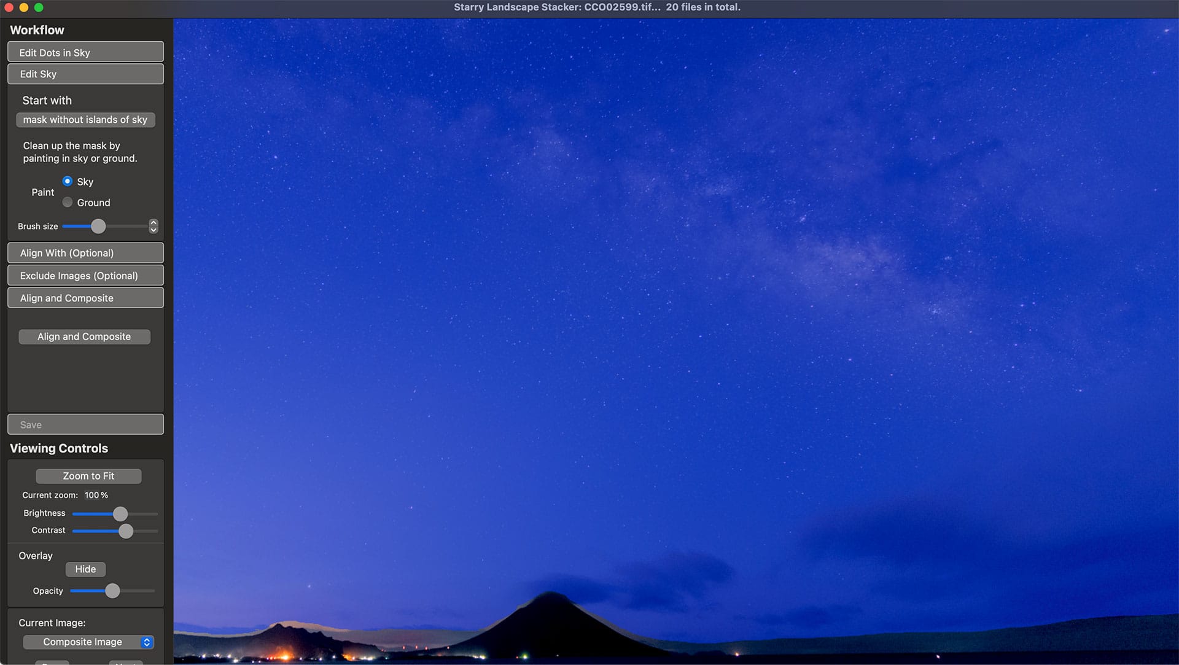The width and height of the screenshot is (1179, 665).
Task: Click the blue dropdown chevrons icon
Action: [x=147, y=642]
